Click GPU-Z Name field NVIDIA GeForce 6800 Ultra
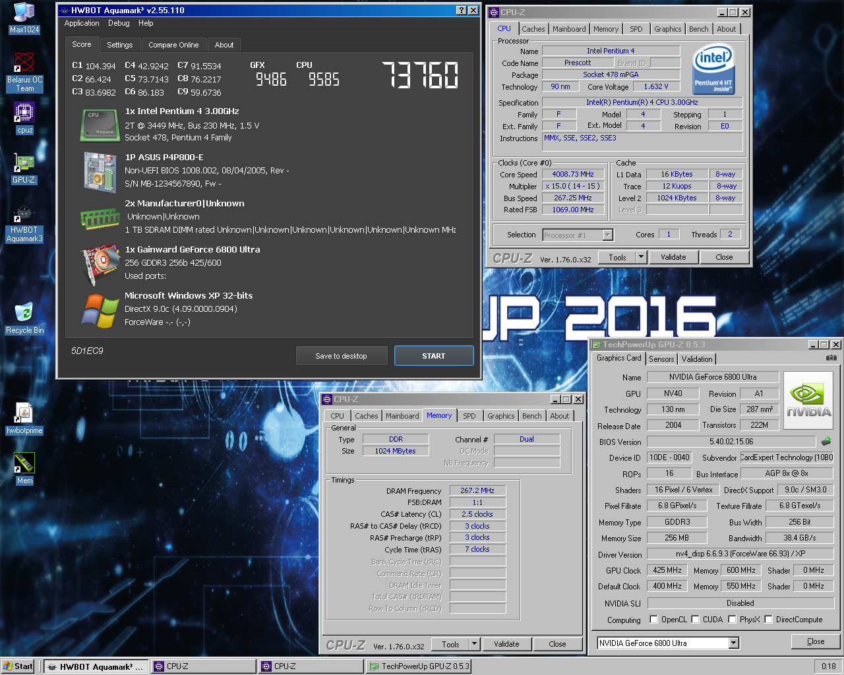 (x=713, y=377)
